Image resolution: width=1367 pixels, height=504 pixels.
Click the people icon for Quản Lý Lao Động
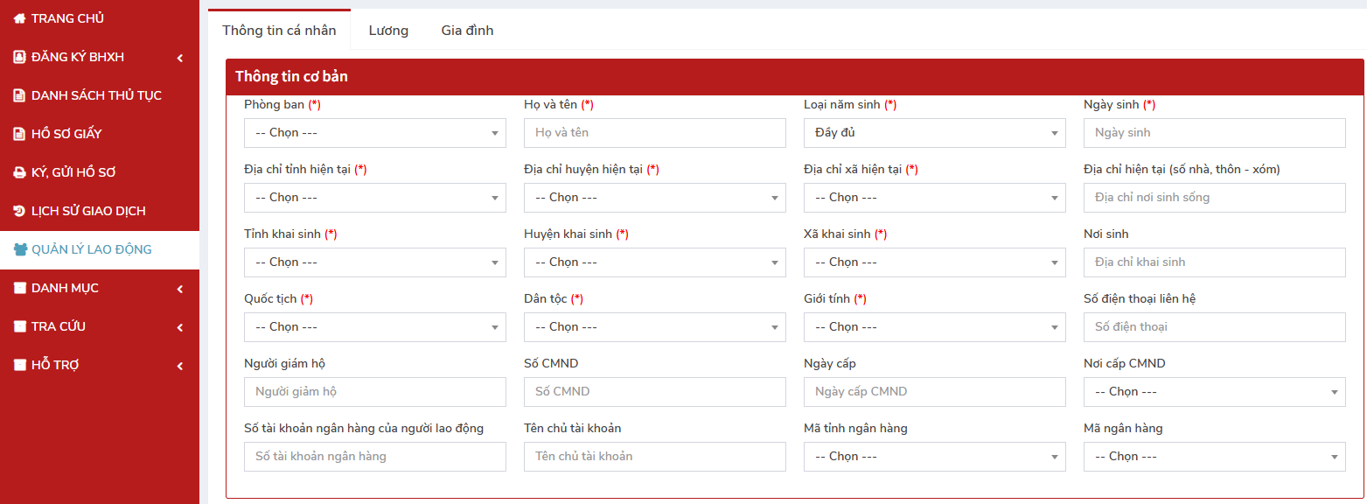coord(20,249)
